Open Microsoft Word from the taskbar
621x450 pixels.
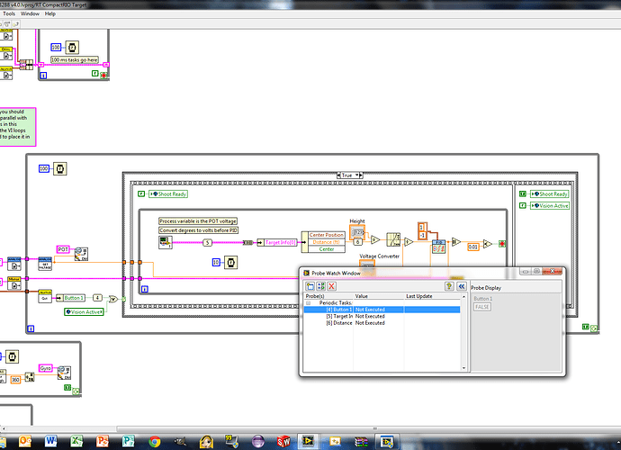click(50, 441)
